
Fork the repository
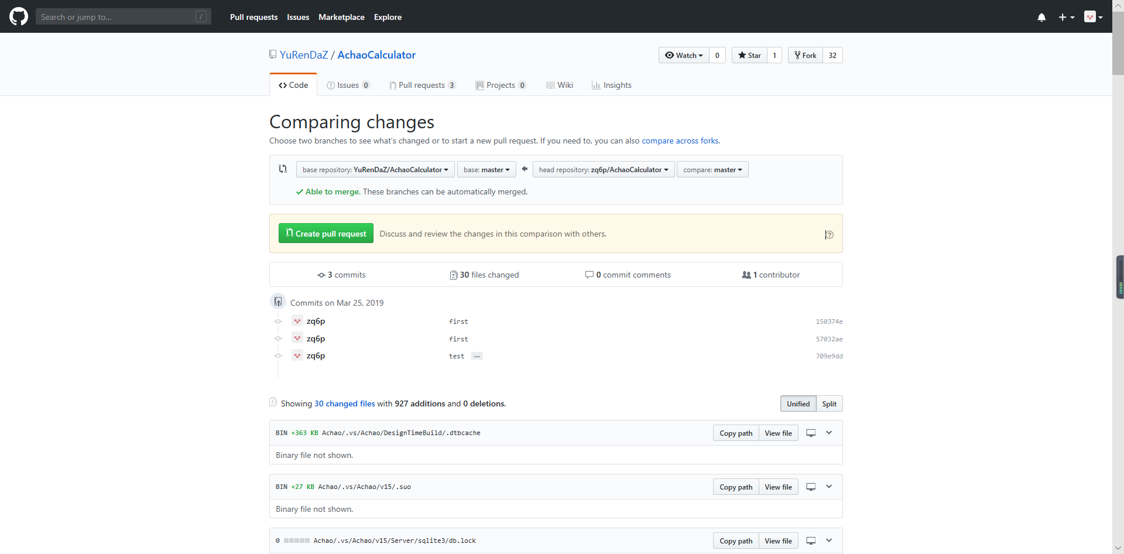[x=806, y=55]
